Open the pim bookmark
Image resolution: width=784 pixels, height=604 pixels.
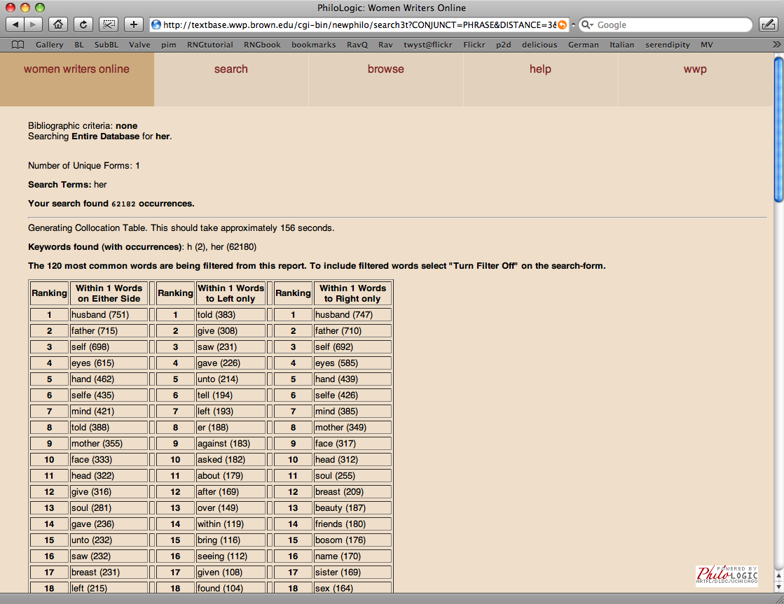(x=168, y=45)
